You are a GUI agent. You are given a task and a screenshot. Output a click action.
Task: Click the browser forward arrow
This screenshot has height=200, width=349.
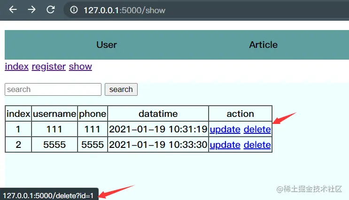[x=31, y=9]
